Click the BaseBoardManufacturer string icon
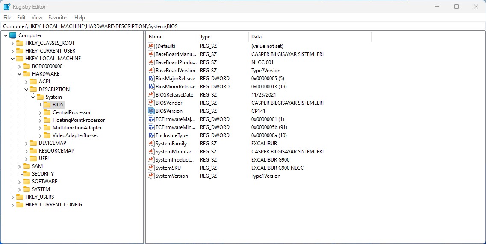Viewport: 486px width, 244px height. point(151,54)
